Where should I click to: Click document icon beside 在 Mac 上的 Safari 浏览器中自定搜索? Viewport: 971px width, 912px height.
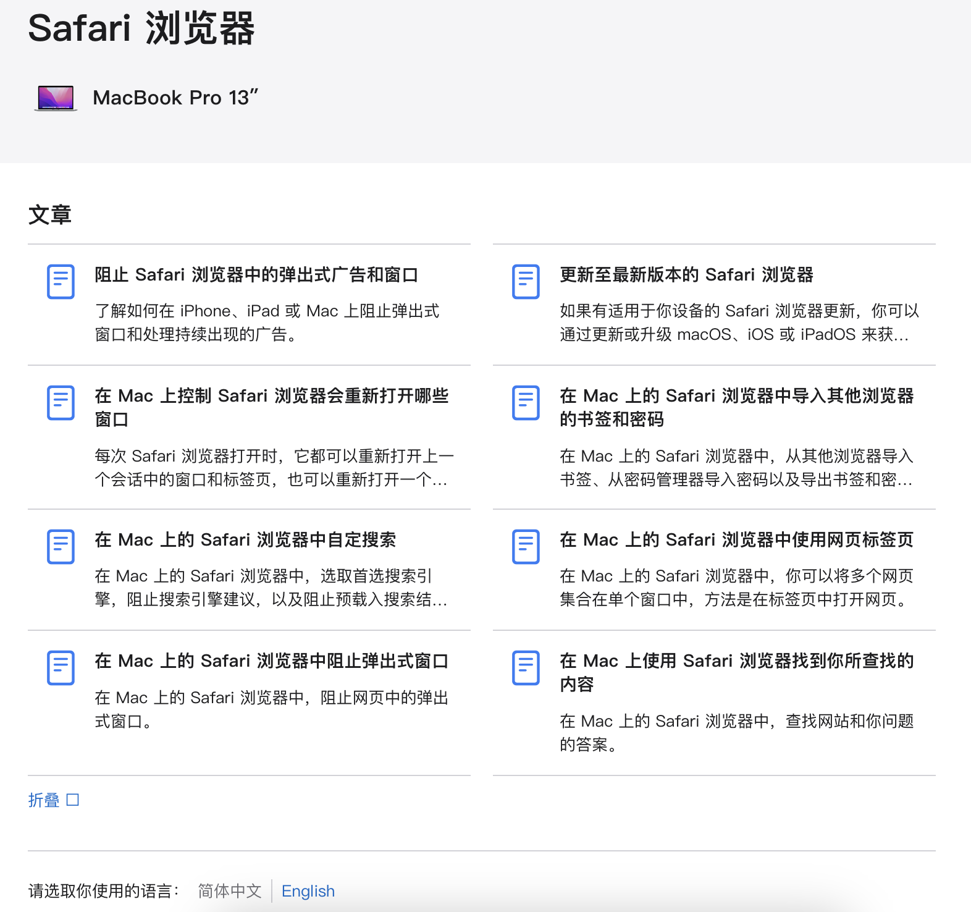[61, 547]
